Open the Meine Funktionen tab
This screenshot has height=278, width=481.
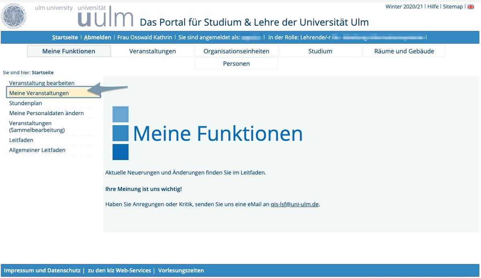point(69,51)
